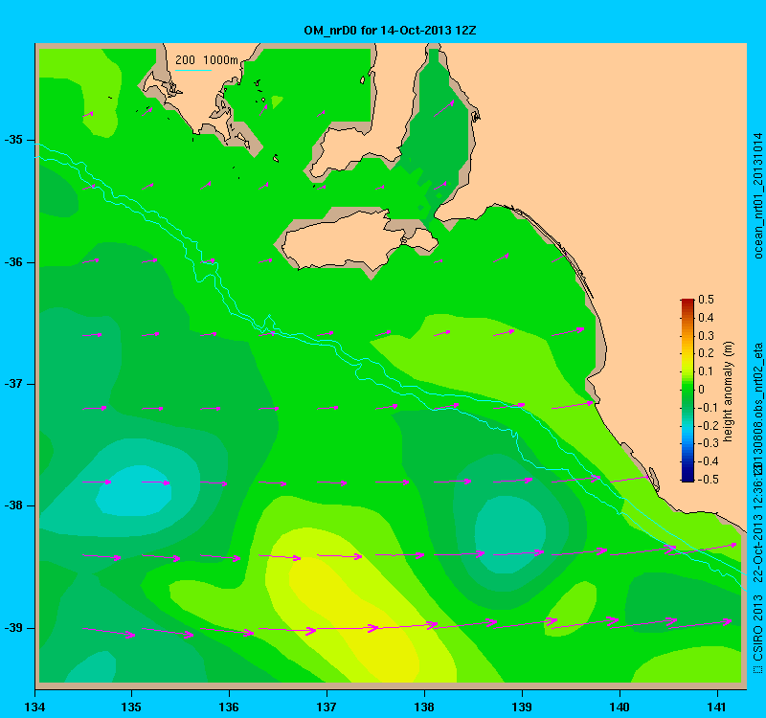The image size is (766, 718).
Task: Click the cyan legend line under '200 1000m'
Action: (193, 70)
